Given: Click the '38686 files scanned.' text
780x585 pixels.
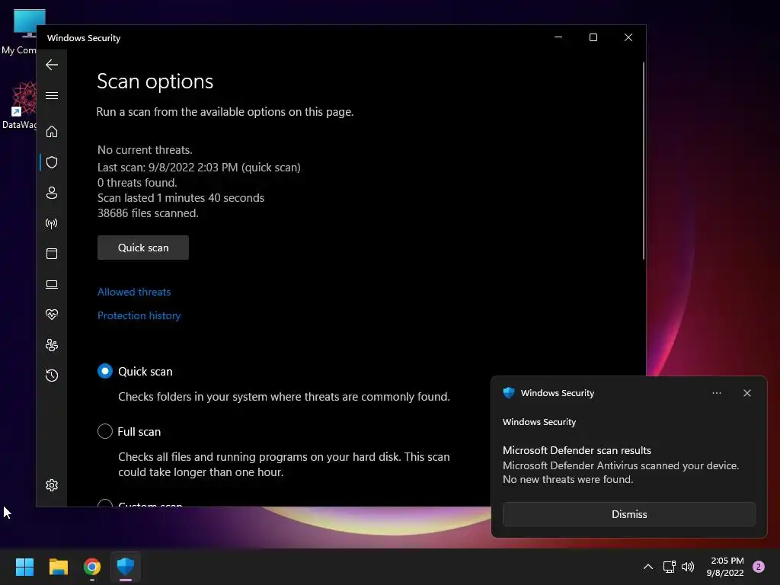Looking at the screenshot, I should tap(148, 213).
